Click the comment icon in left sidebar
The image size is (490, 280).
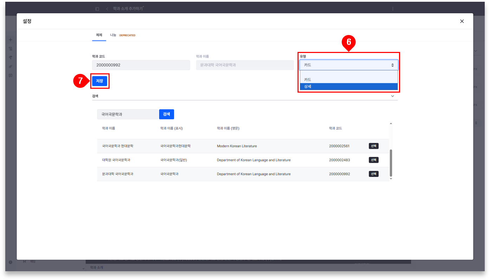(10, 75)
